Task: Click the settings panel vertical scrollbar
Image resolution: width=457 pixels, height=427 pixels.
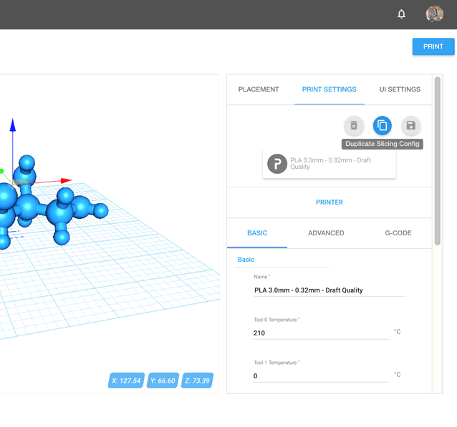Action: [437, 161]
